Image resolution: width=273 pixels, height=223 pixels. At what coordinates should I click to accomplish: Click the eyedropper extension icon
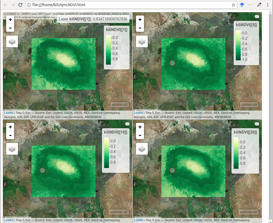pos(259,5)
